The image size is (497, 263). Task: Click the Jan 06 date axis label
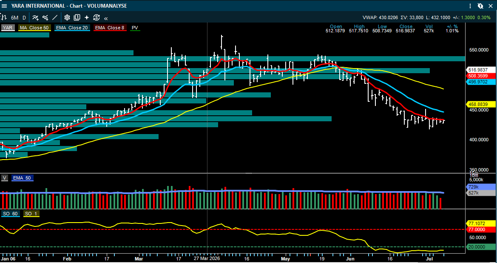click(x=8, y=258)
